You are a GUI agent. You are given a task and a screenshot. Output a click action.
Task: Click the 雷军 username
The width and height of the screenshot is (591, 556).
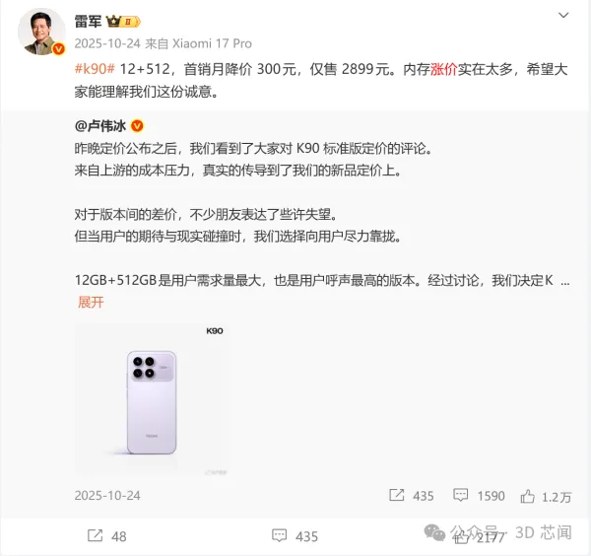89,22
